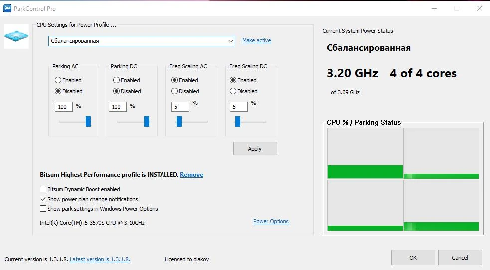Click the Make active link
This screenshot has width=490, height=270.
point(257,40)
